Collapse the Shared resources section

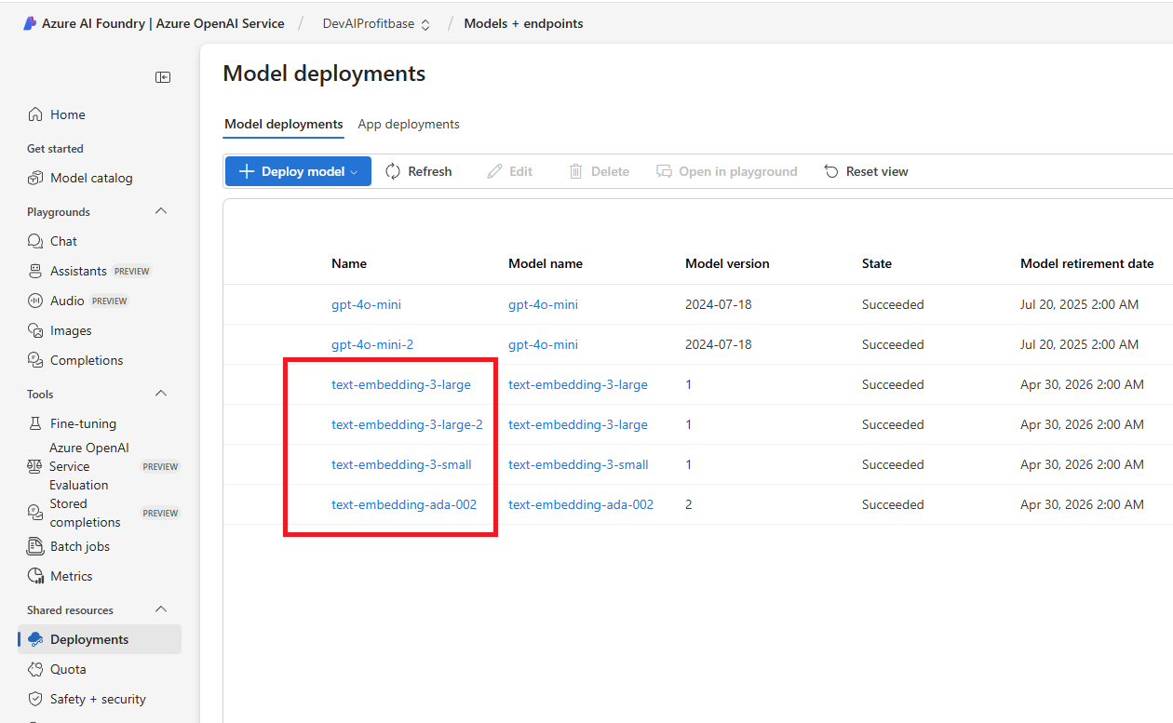pyautogui.click(x=160, y=609)
